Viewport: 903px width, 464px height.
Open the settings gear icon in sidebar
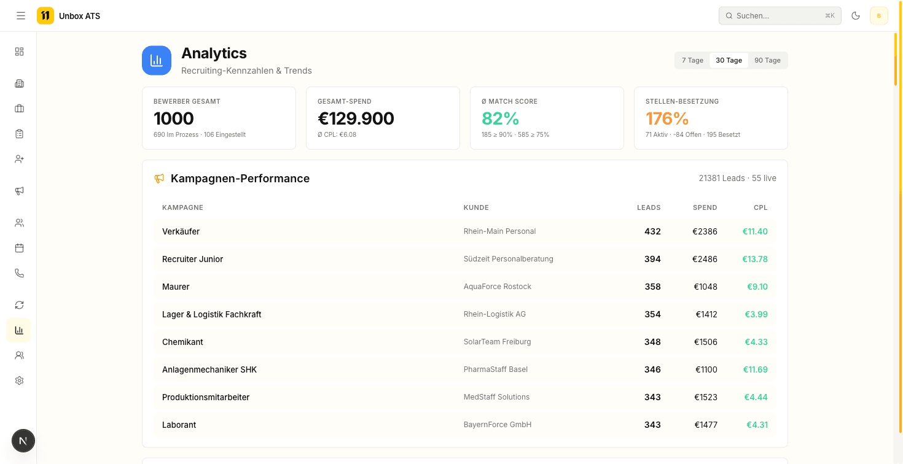(19, 381)
